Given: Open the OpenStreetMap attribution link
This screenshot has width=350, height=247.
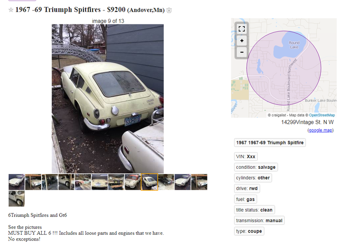Looking at the screenshot, I should (322, 115).
